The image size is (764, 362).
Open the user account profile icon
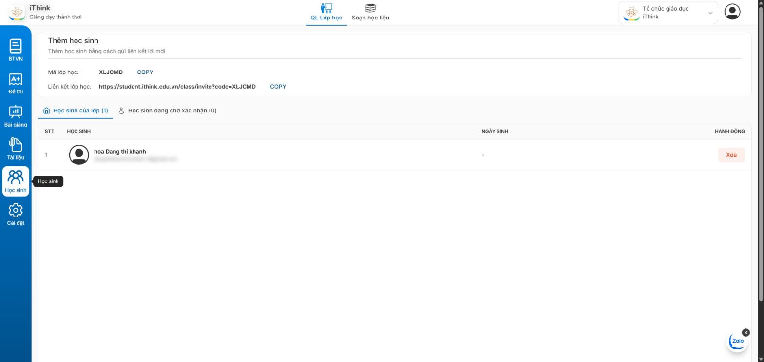(732, 12)
